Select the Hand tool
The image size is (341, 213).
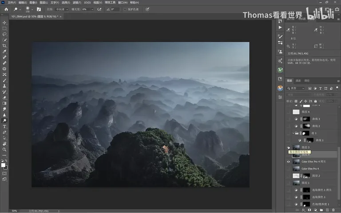[4, 144]
